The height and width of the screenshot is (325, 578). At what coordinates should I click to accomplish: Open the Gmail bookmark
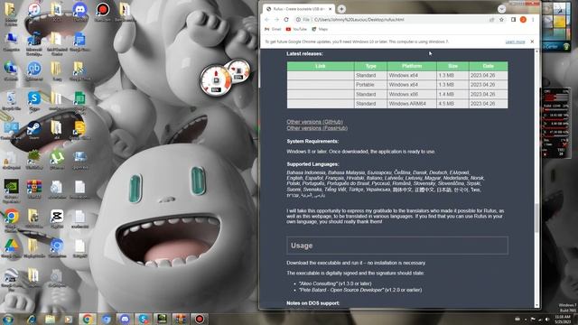tap(273, 29)
